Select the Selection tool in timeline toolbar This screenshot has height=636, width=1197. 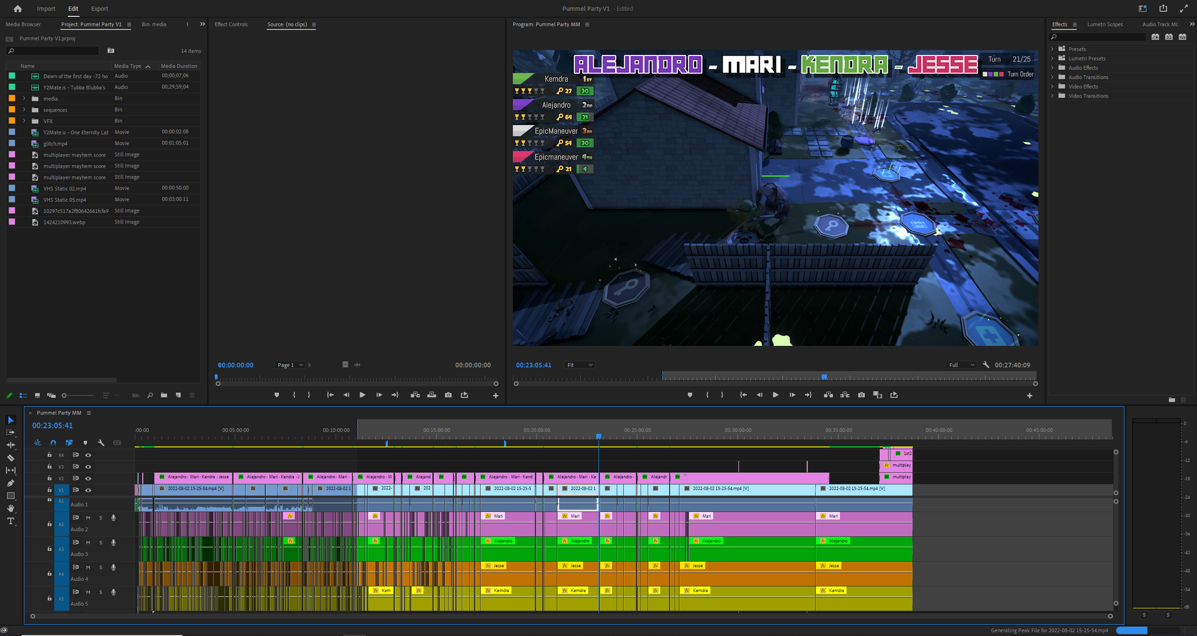[x=11, y=420]
